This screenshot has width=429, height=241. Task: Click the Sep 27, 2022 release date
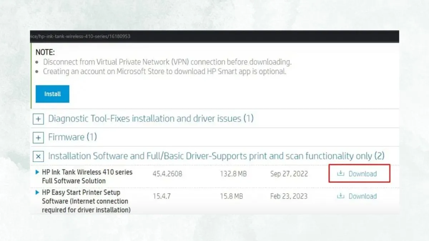point(289,174)
